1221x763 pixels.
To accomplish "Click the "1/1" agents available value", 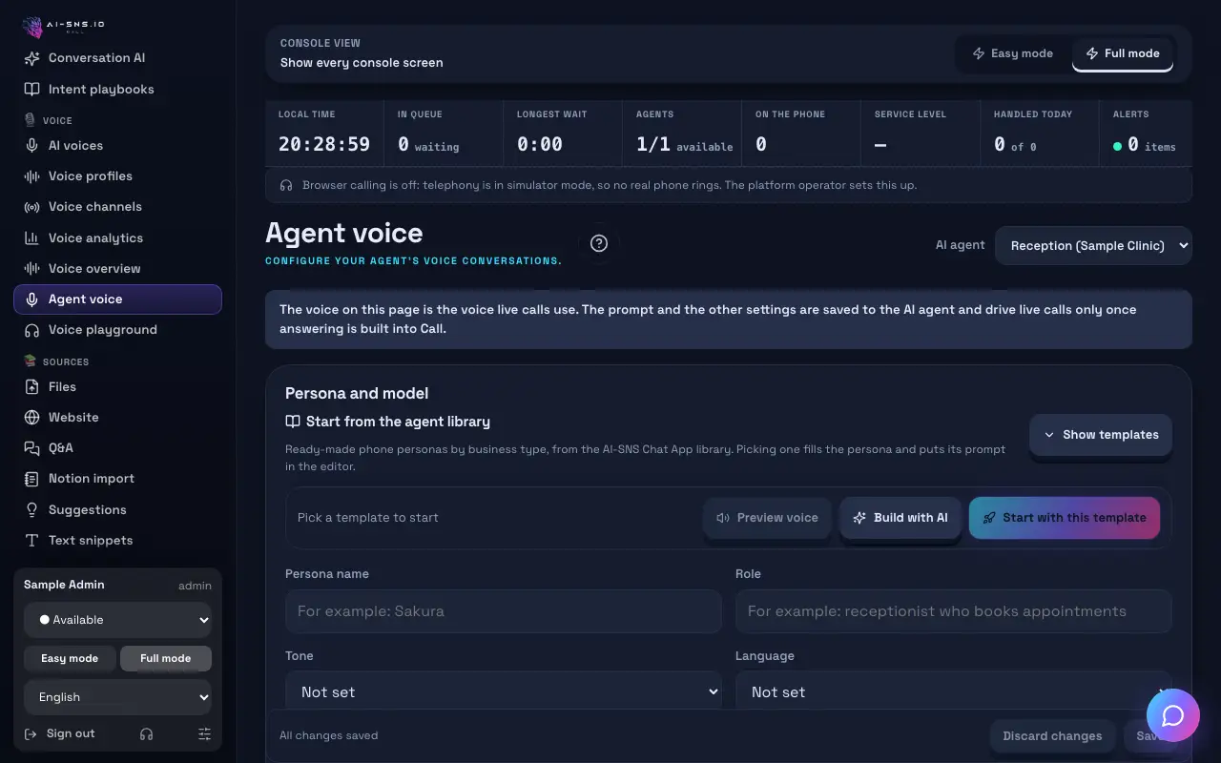I will [x=653, y=145].
